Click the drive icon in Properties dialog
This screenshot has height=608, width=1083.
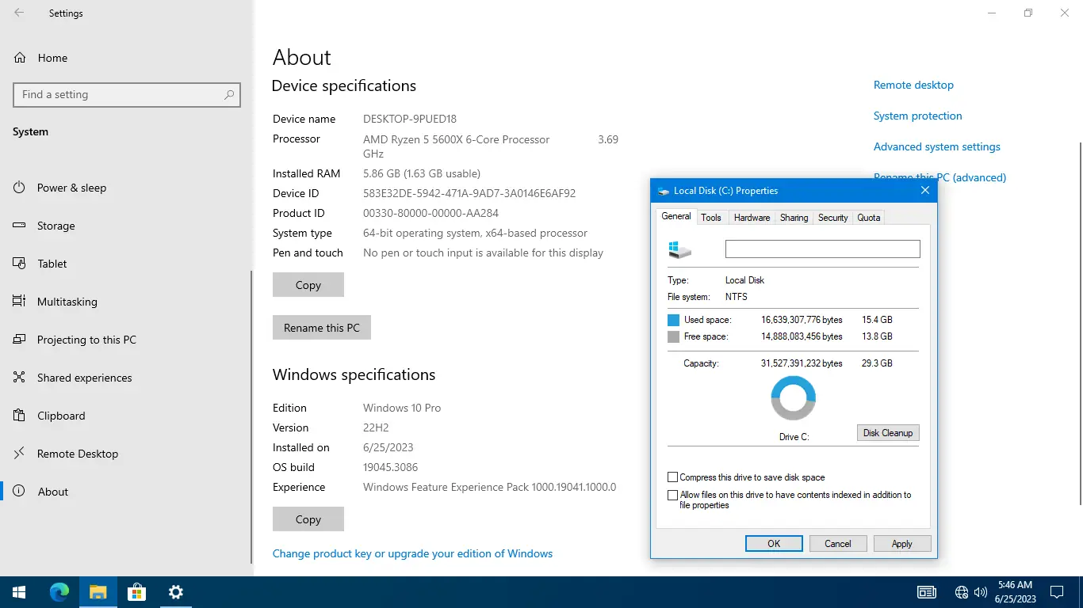coord(679,249)
